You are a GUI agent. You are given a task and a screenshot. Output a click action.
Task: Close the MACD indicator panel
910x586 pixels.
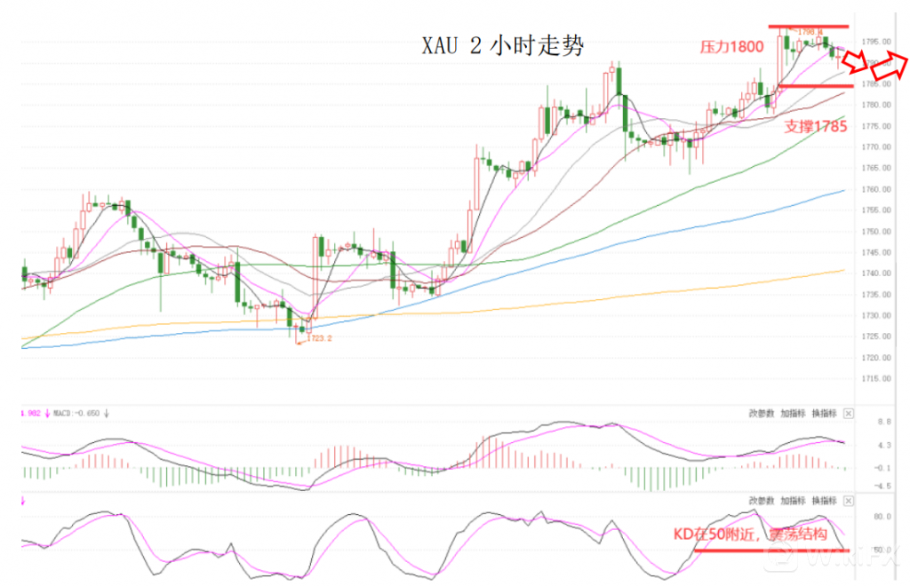coord(848,413)
